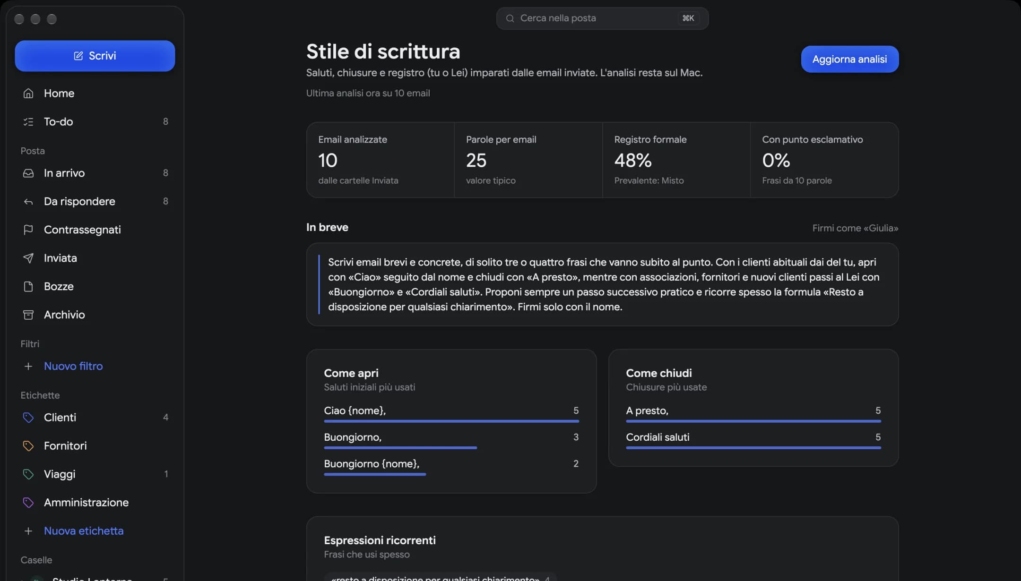The height and width of the screenshot is (581, 1021).
Task: Click the magnifier icon in search bar
Action: pos(510,18)
